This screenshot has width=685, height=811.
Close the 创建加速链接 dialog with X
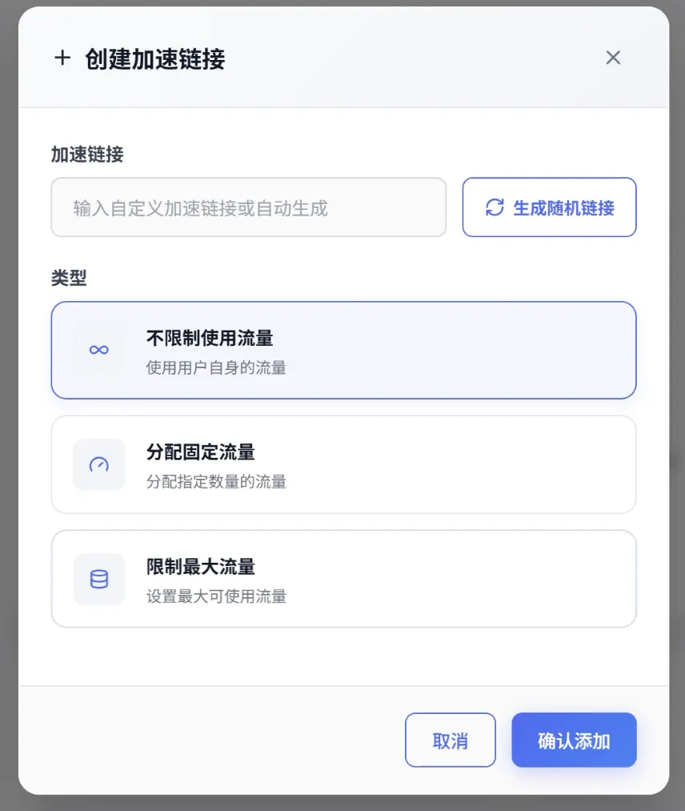click(613, 58)
